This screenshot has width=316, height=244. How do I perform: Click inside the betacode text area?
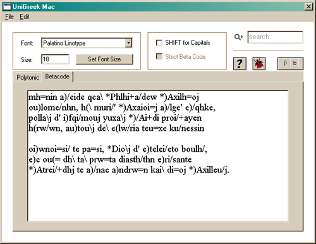(x=158, y=156)
